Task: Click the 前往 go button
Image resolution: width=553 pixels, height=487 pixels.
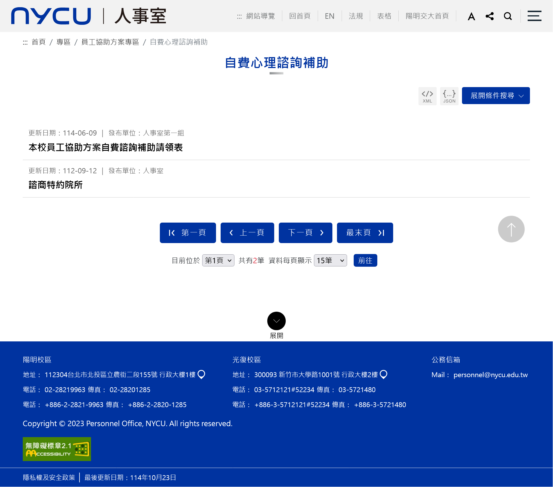Action: (x=365, y=260)
